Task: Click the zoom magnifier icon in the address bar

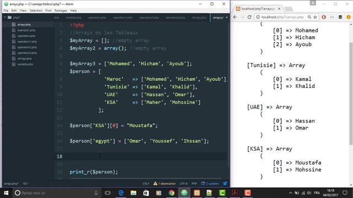Action: pos(309,17)
